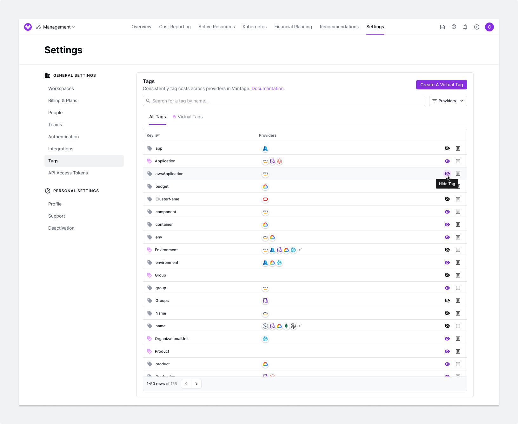Screen dimensions: 518x424
Task: Open the user avatar C
Action: (489, 27)
